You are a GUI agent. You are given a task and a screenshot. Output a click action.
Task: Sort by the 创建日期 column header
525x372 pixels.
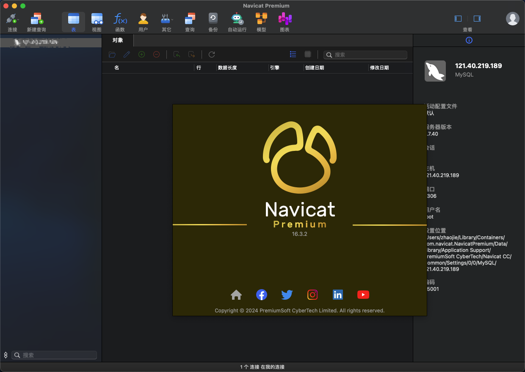click(x=315, y=68)
